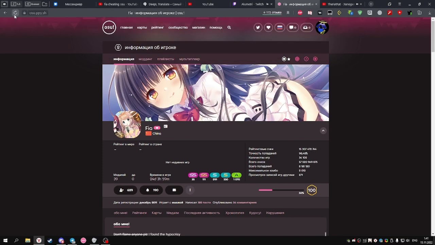The image size is (435, 245).
Task: Click the browser back arrow
Action: coord(5,13)
